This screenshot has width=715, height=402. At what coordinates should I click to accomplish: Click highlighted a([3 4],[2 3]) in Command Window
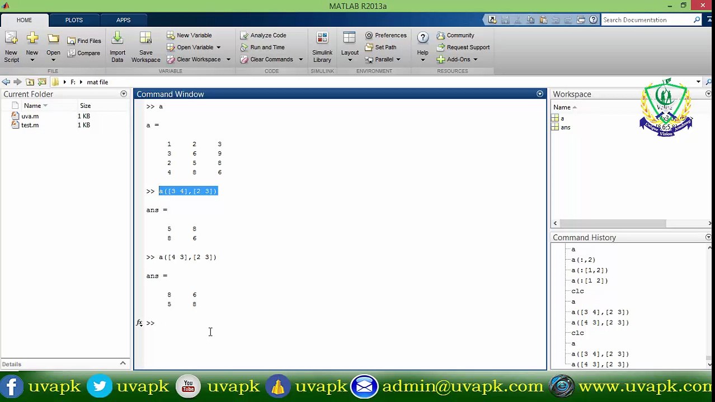188,191
